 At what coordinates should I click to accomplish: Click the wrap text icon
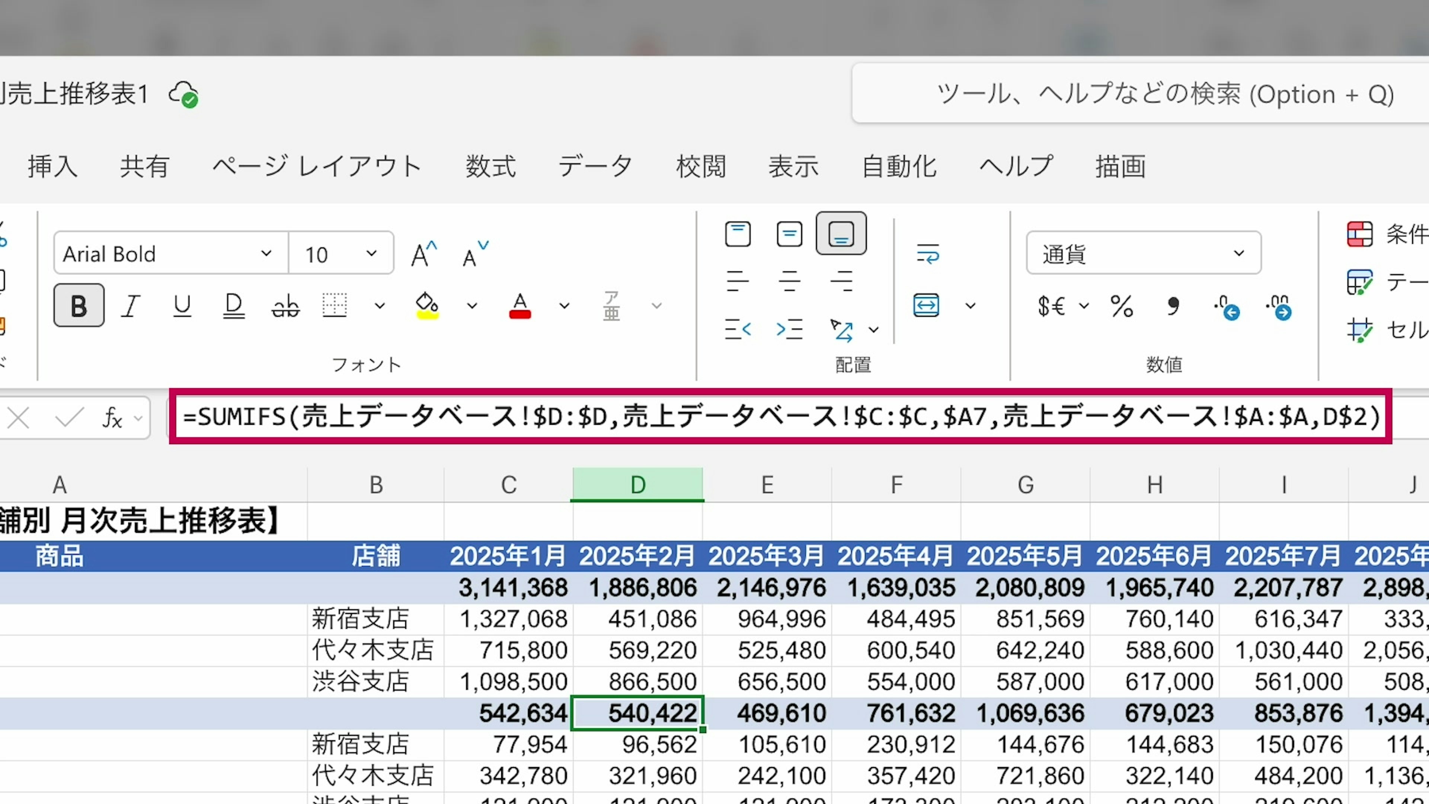click(927, 254)
